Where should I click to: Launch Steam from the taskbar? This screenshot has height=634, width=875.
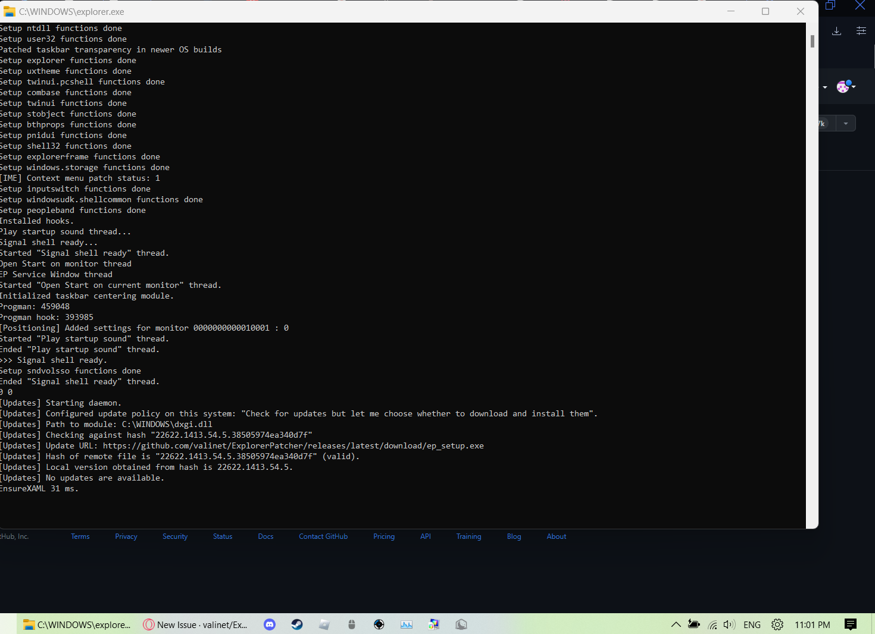click(297, 624)
